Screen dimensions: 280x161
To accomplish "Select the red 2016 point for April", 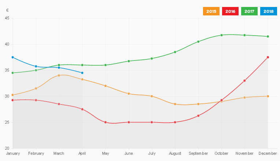I will pyautogui.click(x=82, y=109).
